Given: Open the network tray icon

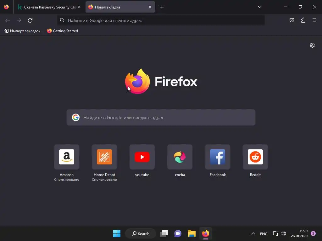Looking at the screenshot, I should pyautogui.click(x=275, y=233).
